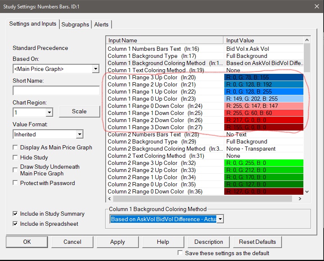Click the Scale button

[79, 112]
